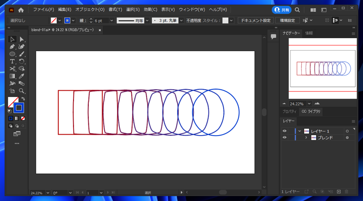Toggle visibility of ブレンド sublayer
The image size is (363, 201).
tap(285, 138)
